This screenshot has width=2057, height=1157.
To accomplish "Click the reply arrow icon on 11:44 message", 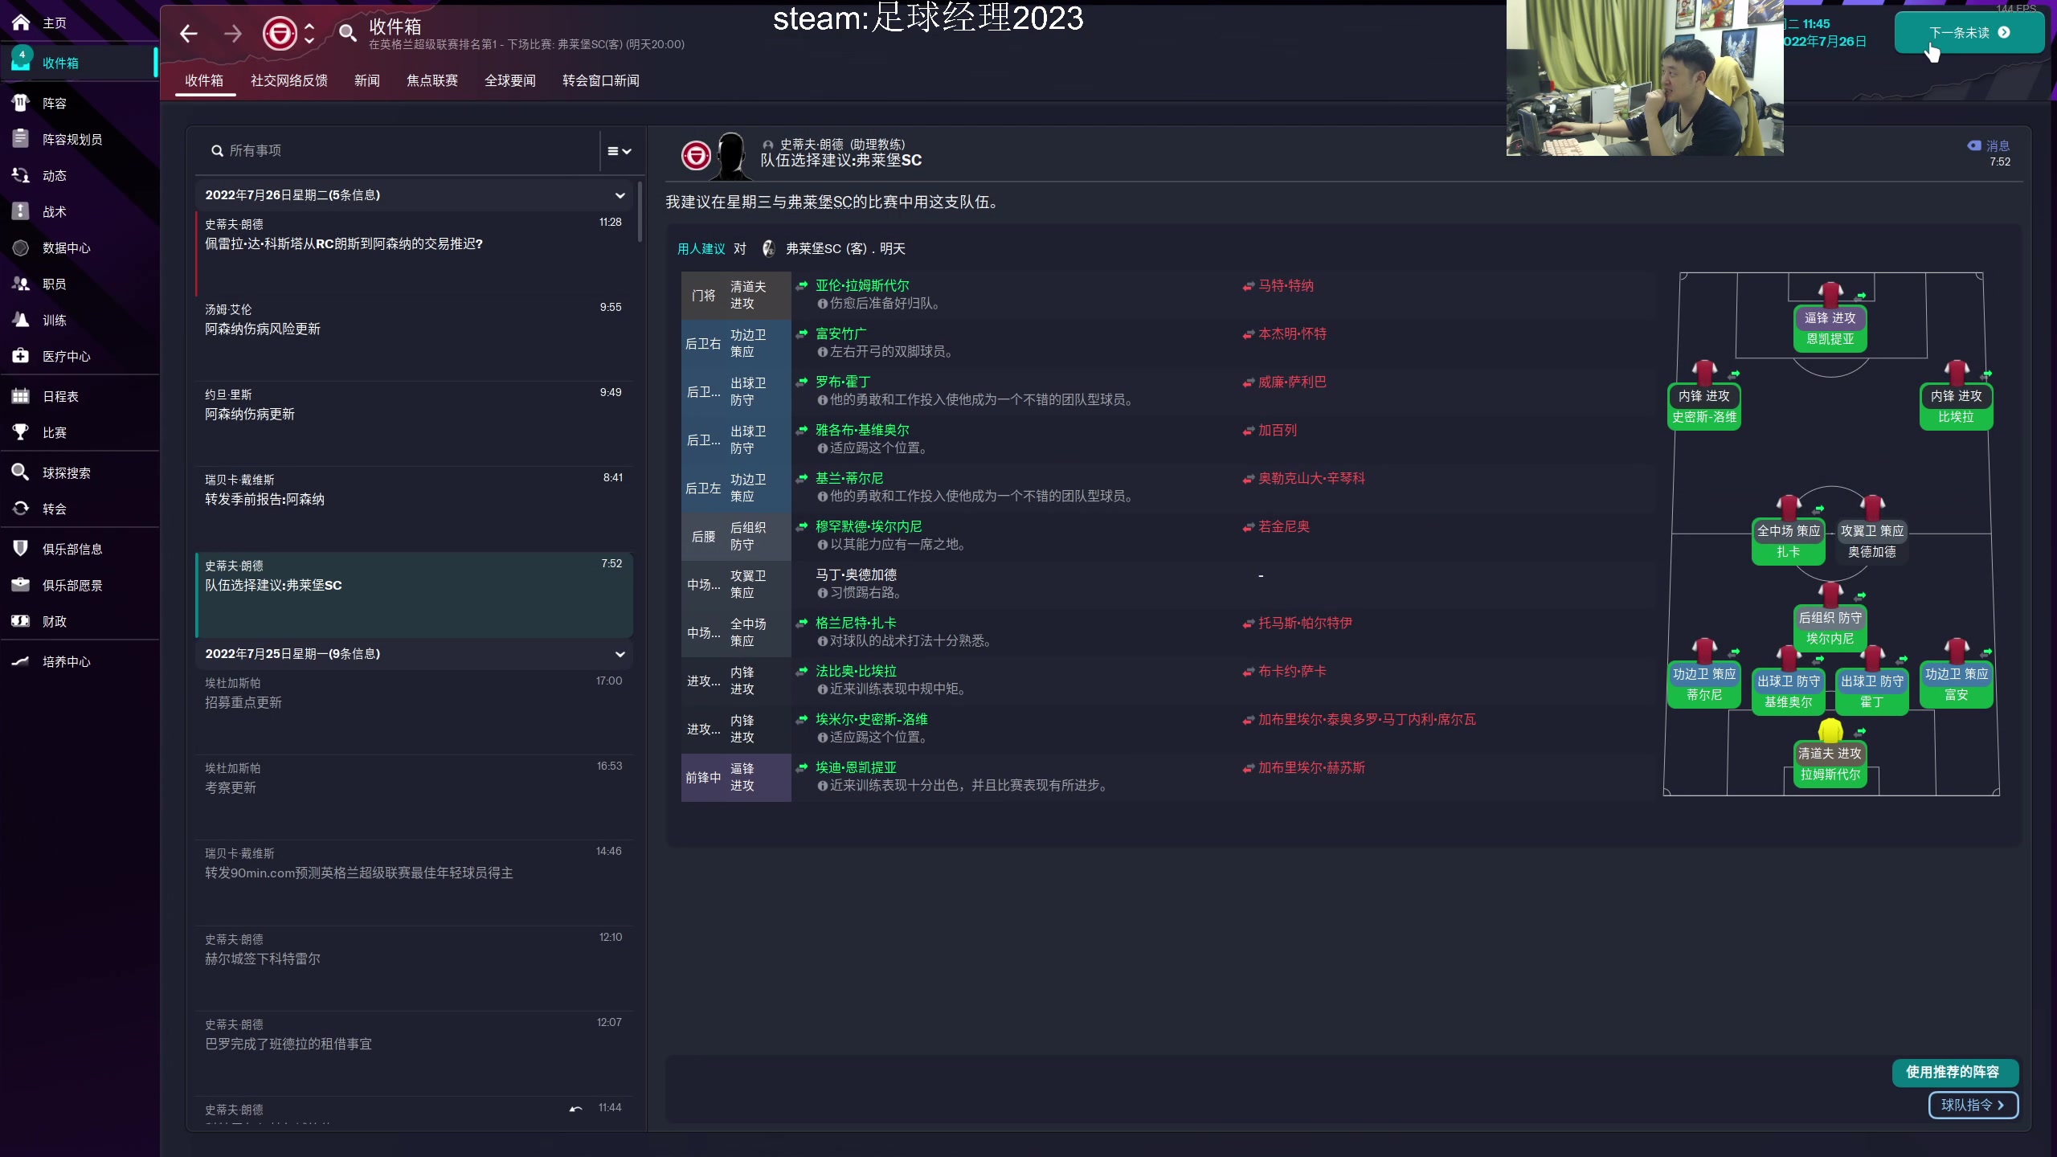I will [x=575, y=1109].
